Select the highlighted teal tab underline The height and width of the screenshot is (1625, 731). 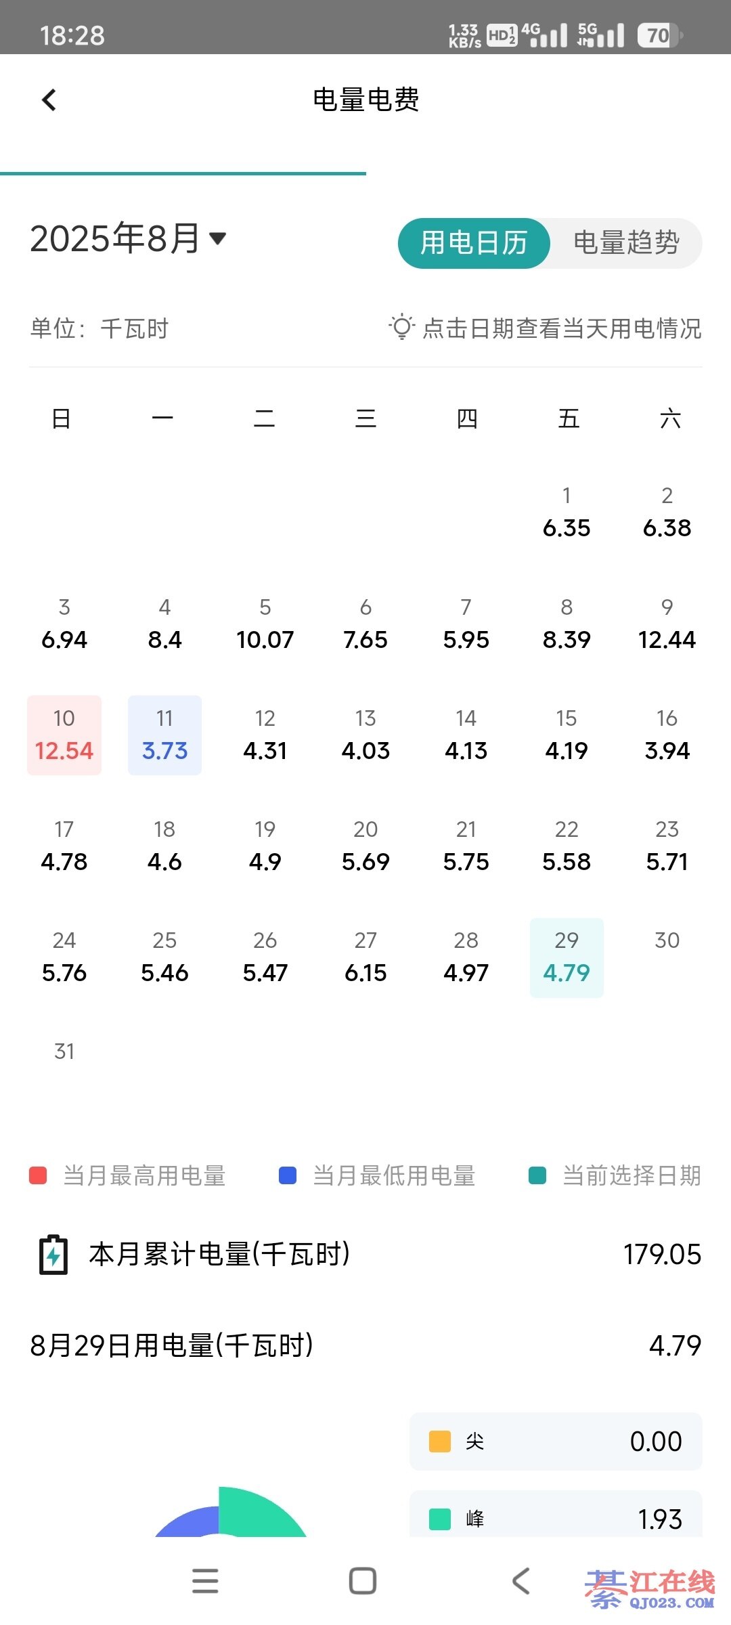coord(183,173)
